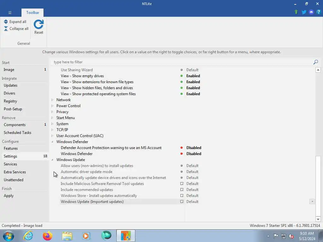Image resolution: width=323 pixels, height=242 pixels.
Task: Collapse the Windows Defender group
Action: 52,142
